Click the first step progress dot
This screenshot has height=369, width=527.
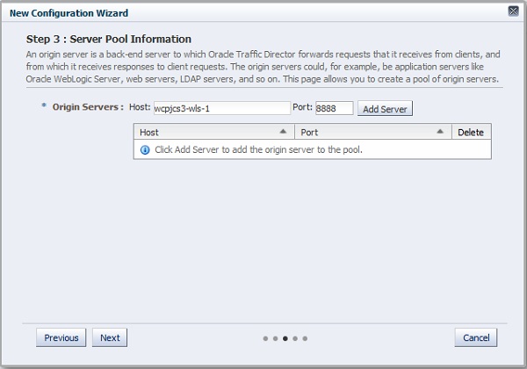tap(265, 338)
